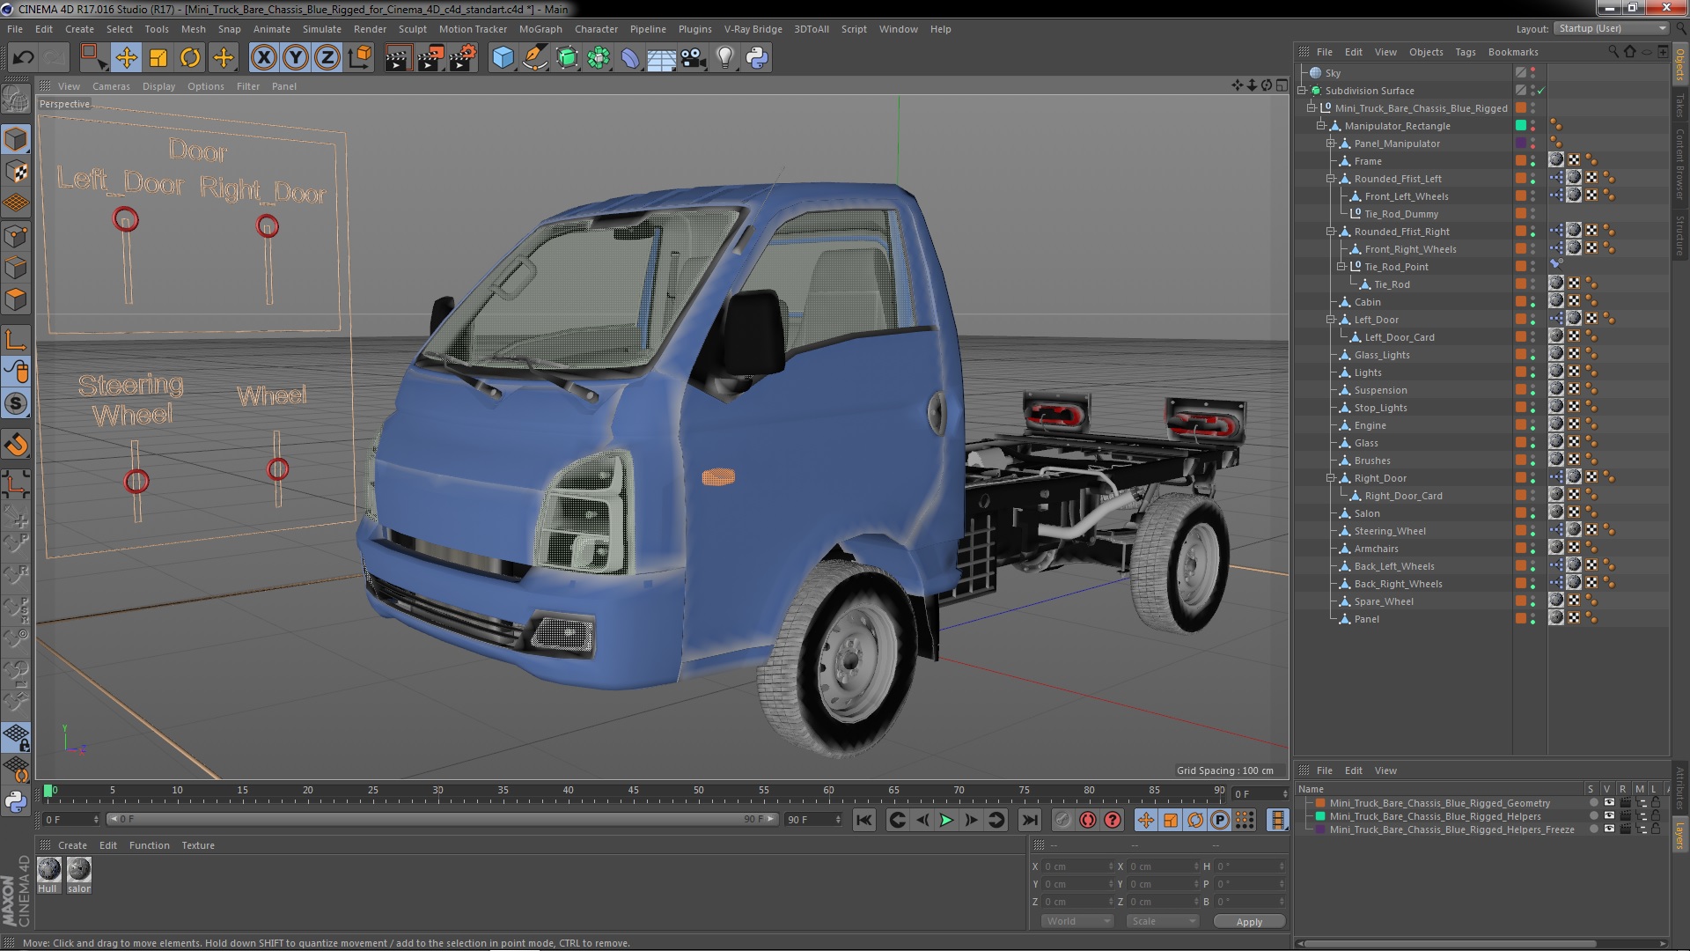This screenshot has height=951, width=1690.
Task: Select the salon material thumbnail
Action: pos(79,870)
